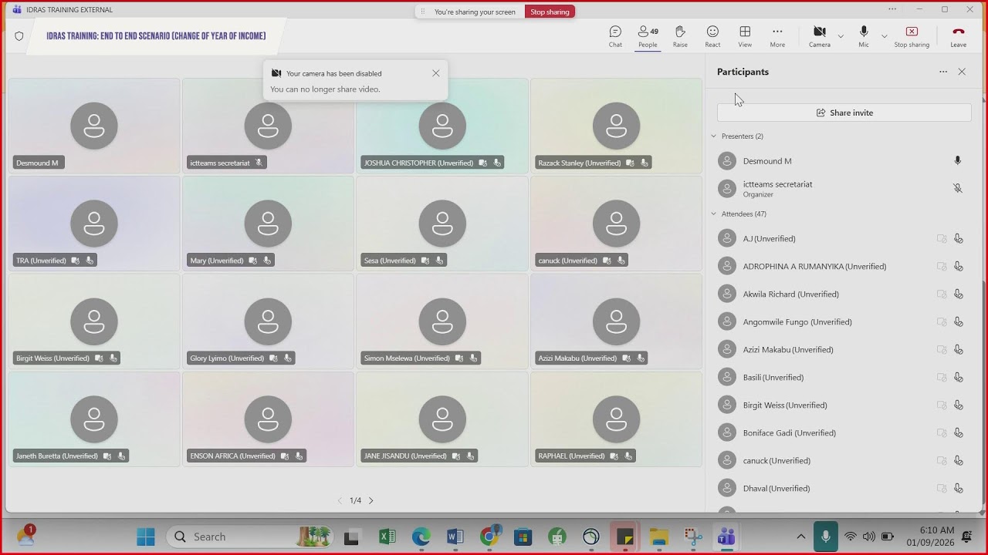Dismiss the camera disabled notification
The image size is (988, 555).
coord(436,73)
